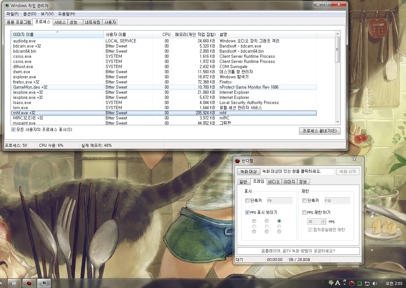Switch to the 네트워킹 tab
Screen dimensions: 406x288
93,22
